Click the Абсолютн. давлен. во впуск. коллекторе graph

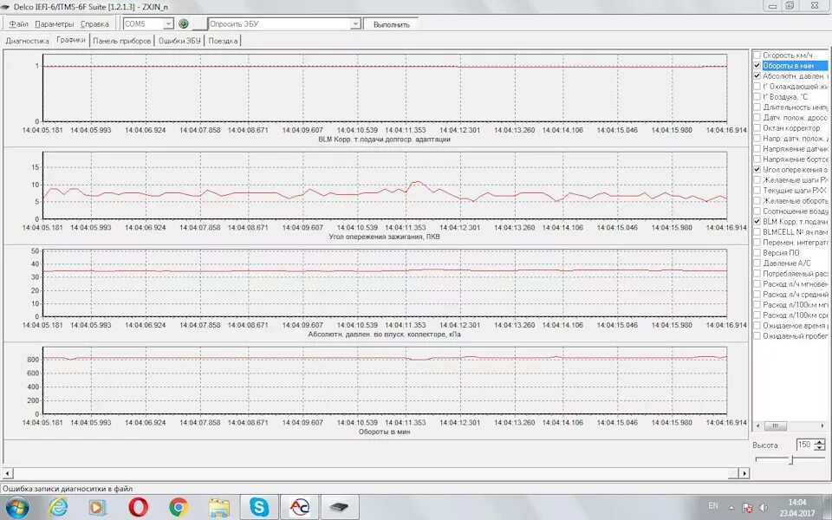click(385, 283)
